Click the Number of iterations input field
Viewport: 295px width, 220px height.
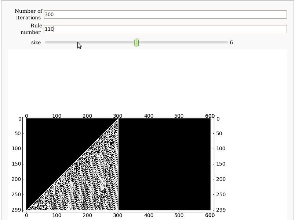[165, 14]
